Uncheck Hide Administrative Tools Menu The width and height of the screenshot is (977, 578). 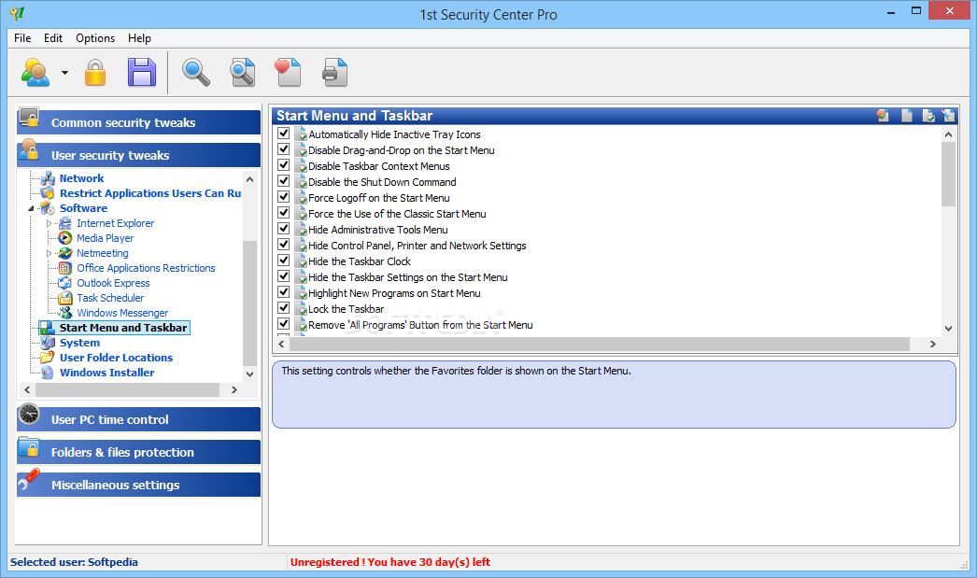(284, 229)
